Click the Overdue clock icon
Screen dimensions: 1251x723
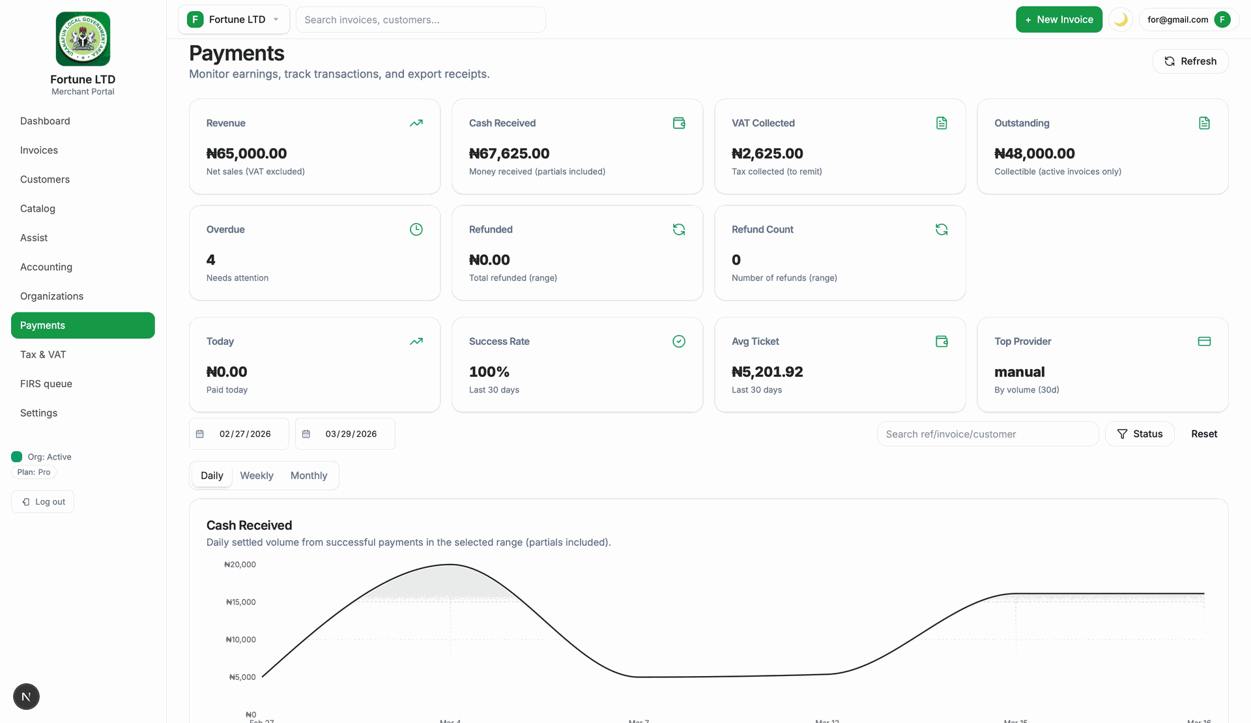coord(416,229)
